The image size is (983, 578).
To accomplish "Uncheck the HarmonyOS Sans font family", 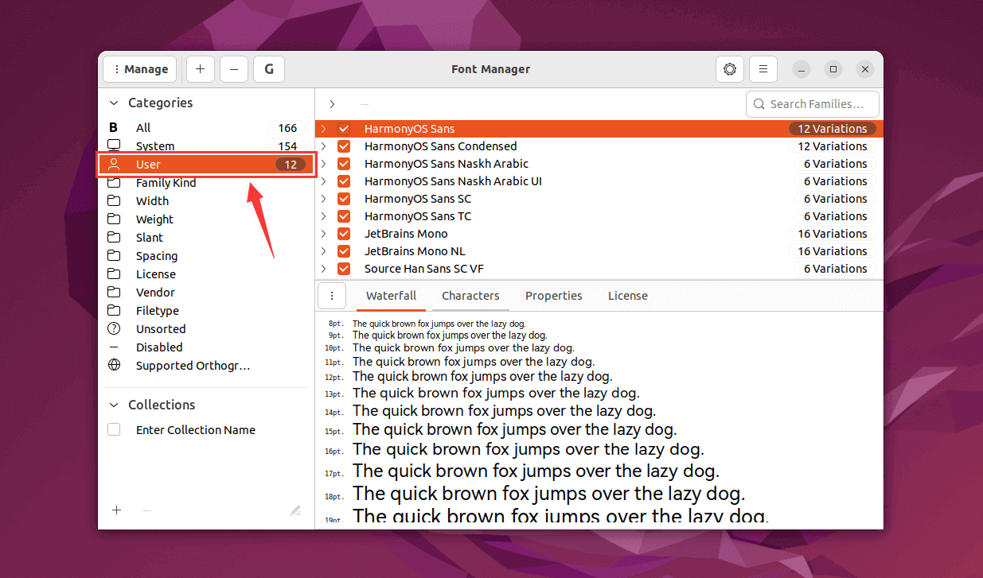I will tap(344, 129).
